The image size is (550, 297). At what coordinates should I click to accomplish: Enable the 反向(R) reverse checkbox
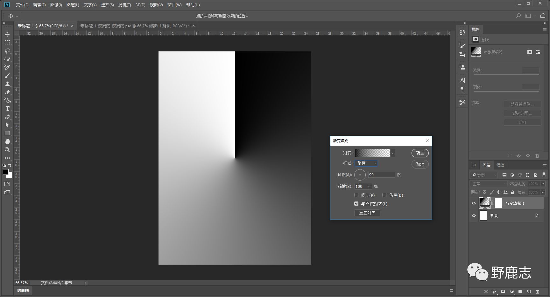click(356, 195)
